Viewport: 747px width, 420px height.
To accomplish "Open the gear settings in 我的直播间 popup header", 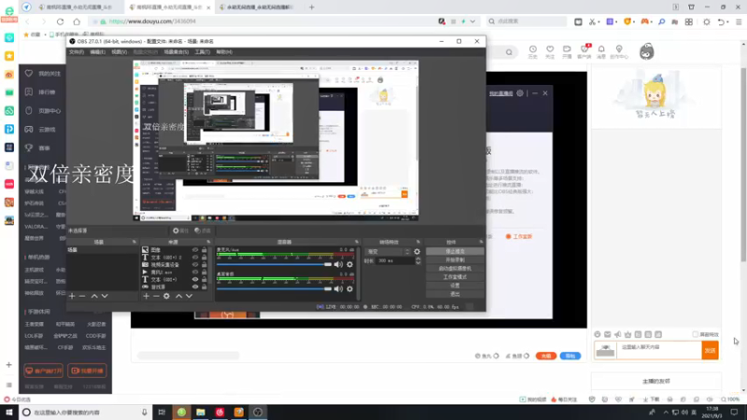I will click(x=520, y=93).
